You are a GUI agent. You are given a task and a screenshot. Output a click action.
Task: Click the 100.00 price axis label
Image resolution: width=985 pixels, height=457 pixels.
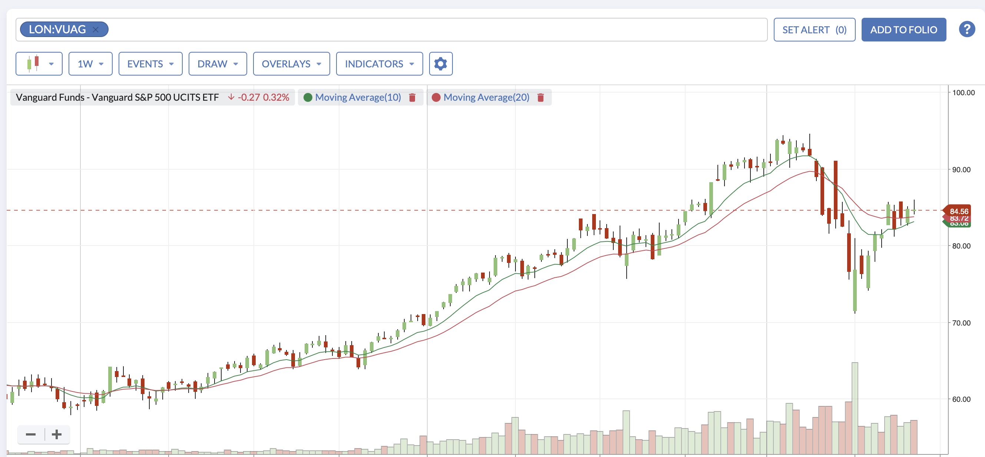pyautogui.click(x=963, y=93)
